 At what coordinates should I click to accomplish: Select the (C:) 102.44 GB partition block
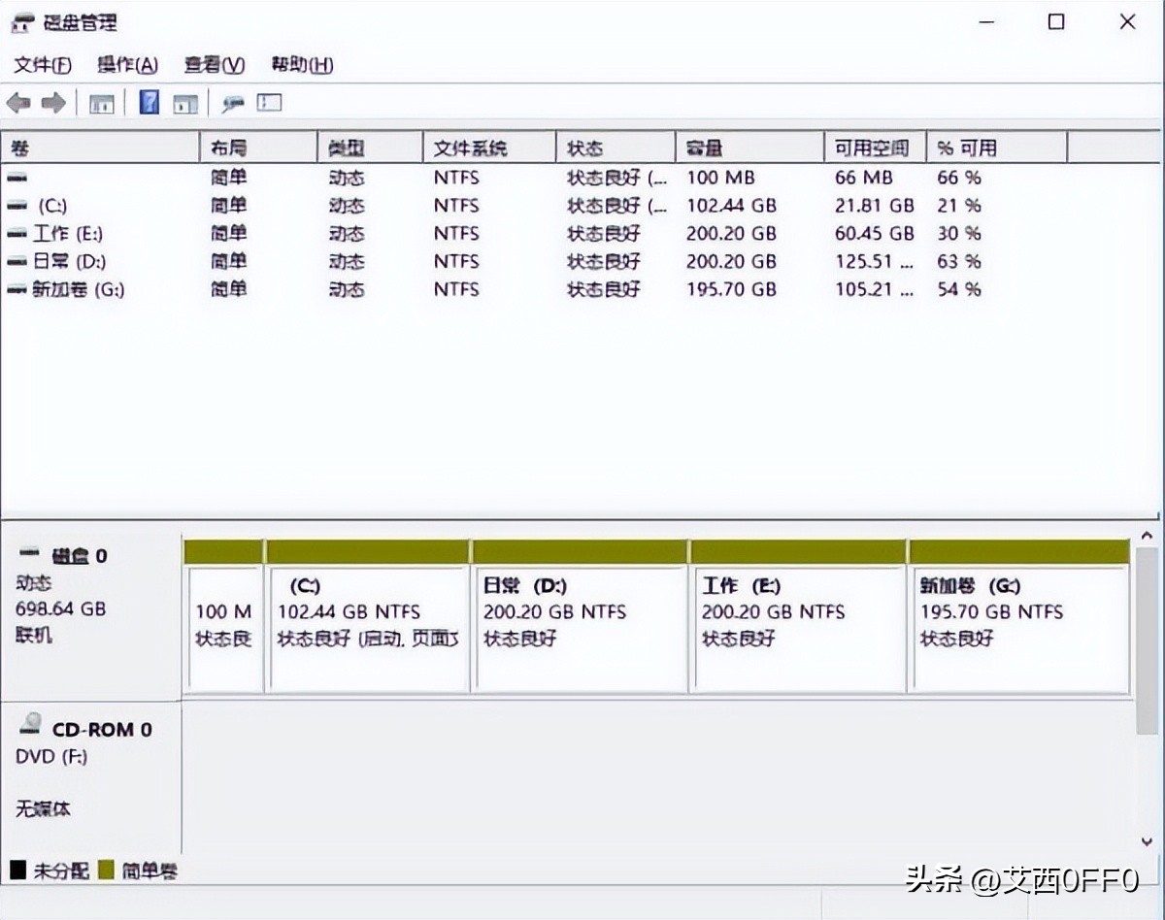(x=368, y=617)
